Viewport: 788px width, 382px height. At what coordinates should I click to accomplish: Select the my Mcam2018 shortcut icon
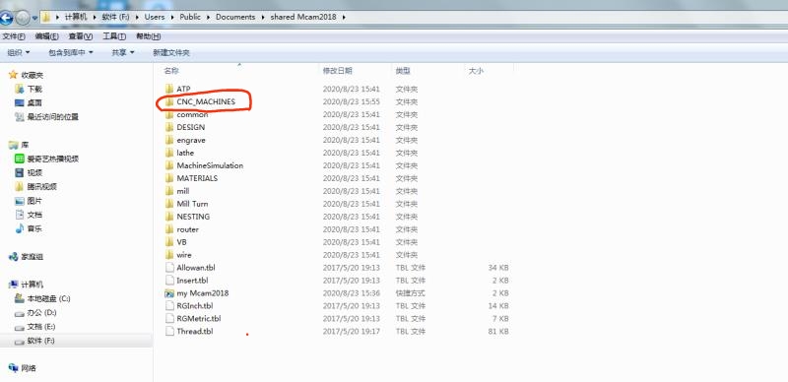(x=169, y=293)
